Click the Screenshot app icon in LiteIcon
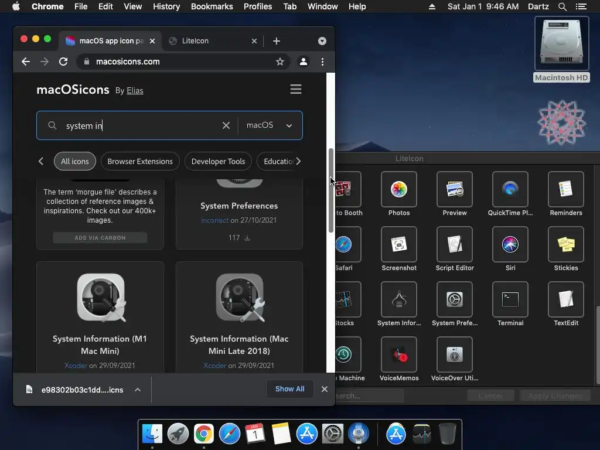The image size is (600, 450). tap(398, 244)
